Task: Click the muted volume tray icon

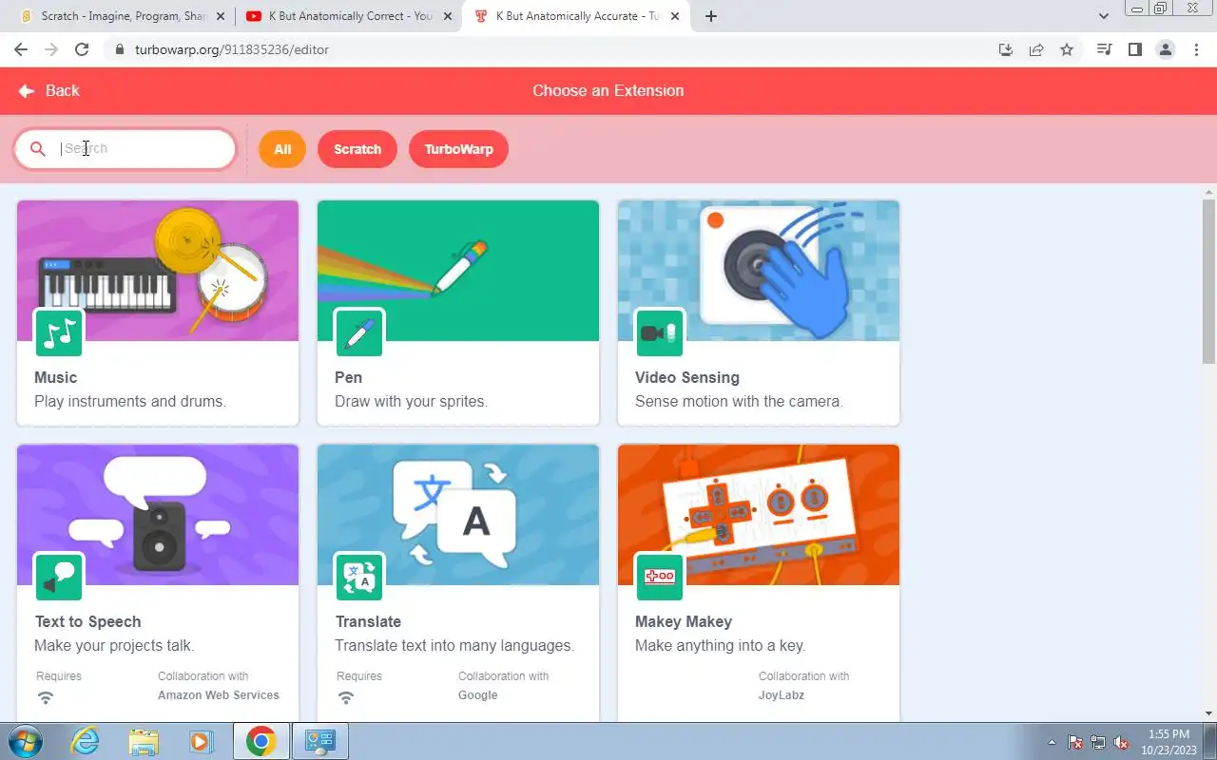Action: pyautogui.click(x=1122, y=742)
